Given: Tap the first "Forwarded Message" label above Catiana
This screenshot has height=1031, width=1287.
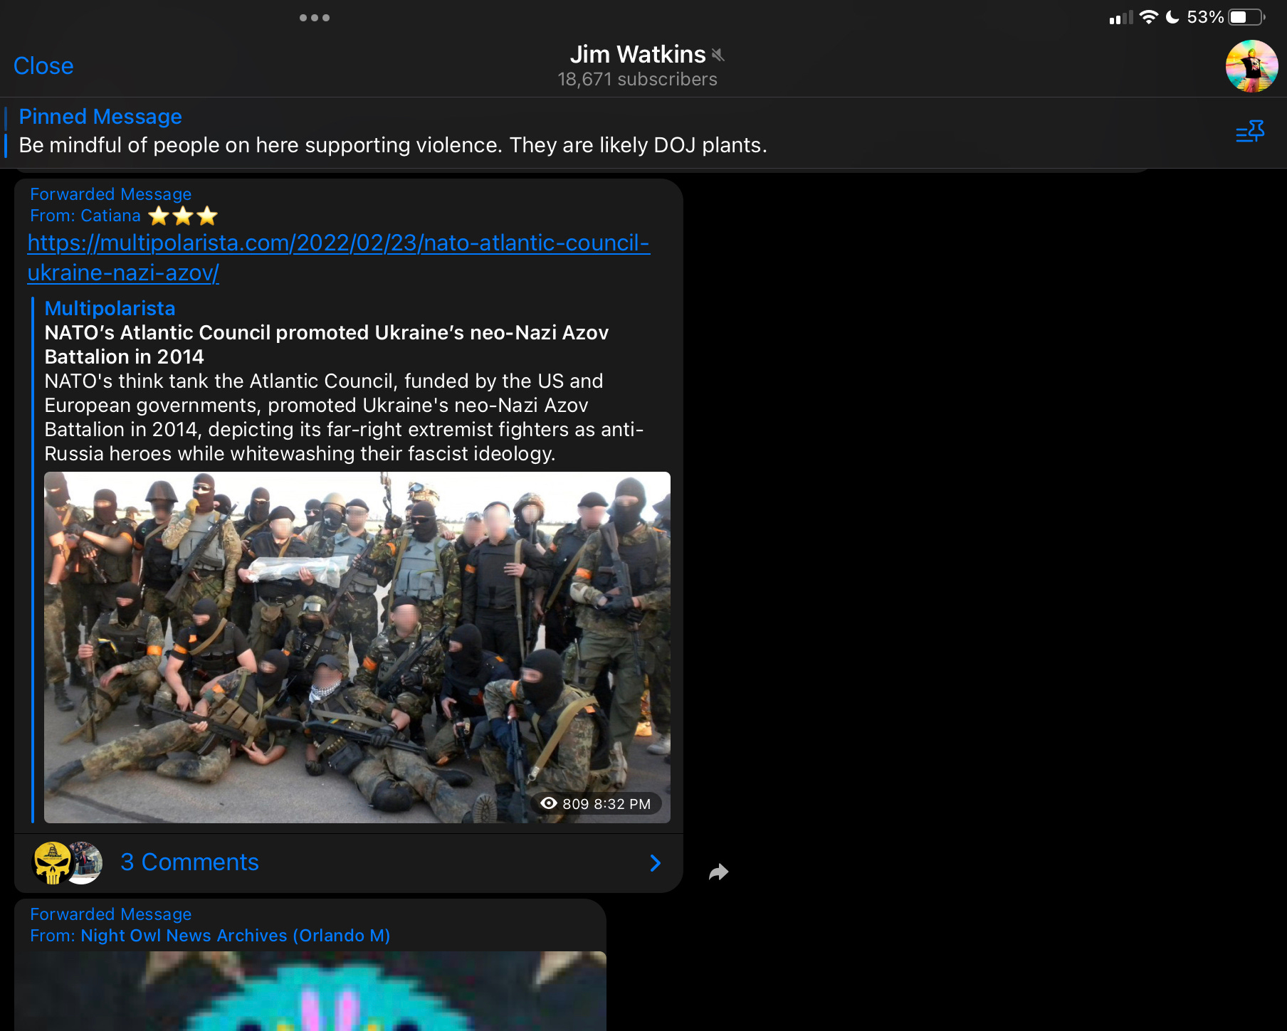Looking at the screenshot, I should (x=110, y=194).
